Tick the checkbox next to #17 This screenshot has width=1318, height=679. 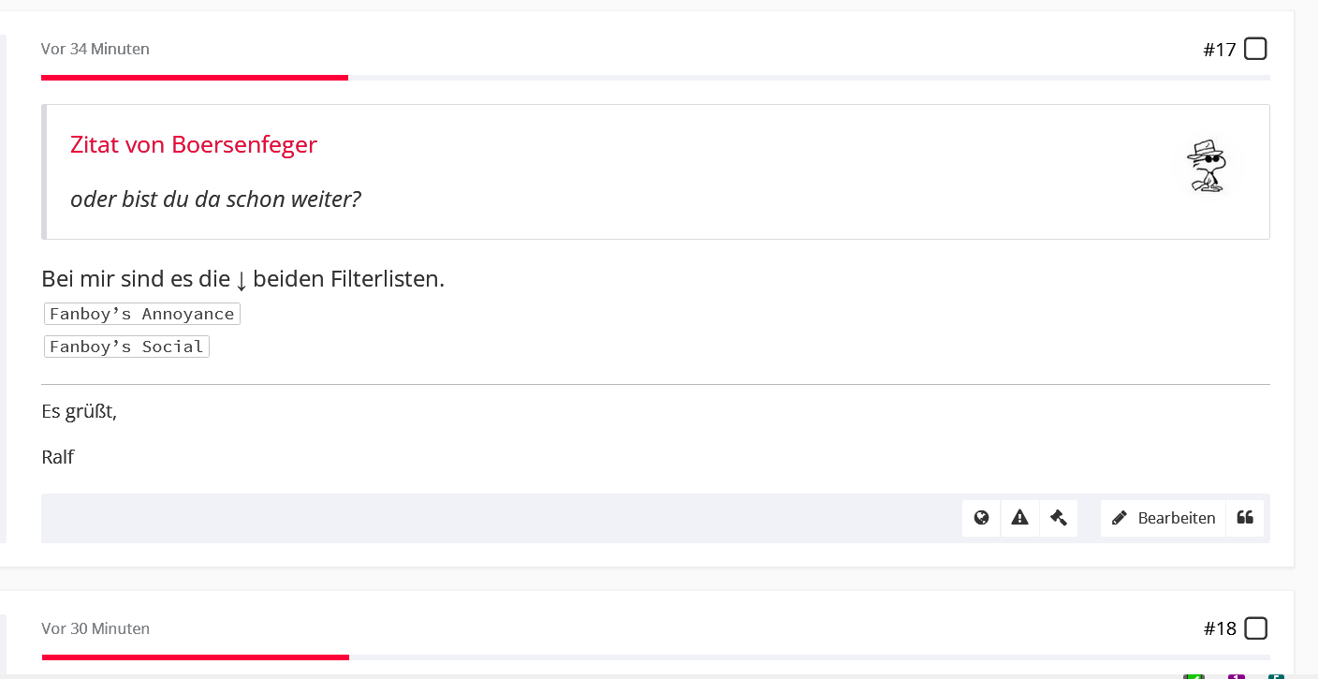tap(1255, 49)
